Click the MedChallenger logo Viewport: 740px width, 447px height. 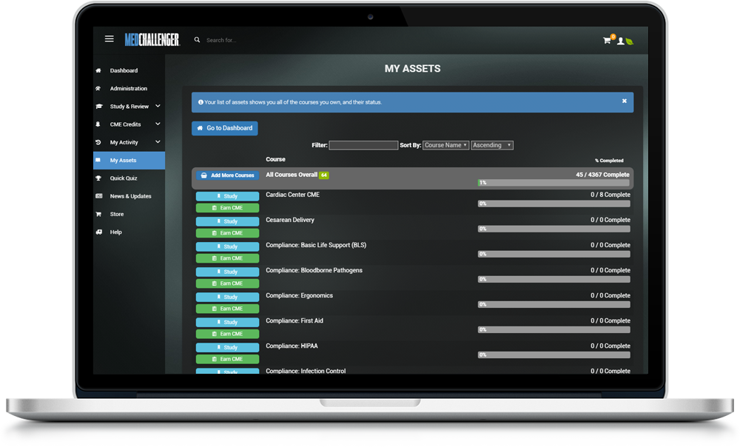tap(152, 40)
